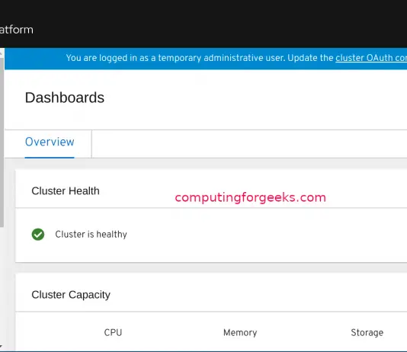Click the blue temporary administrative user banner
This screenshot has width=407, height=352.
[x=206, y=59]
